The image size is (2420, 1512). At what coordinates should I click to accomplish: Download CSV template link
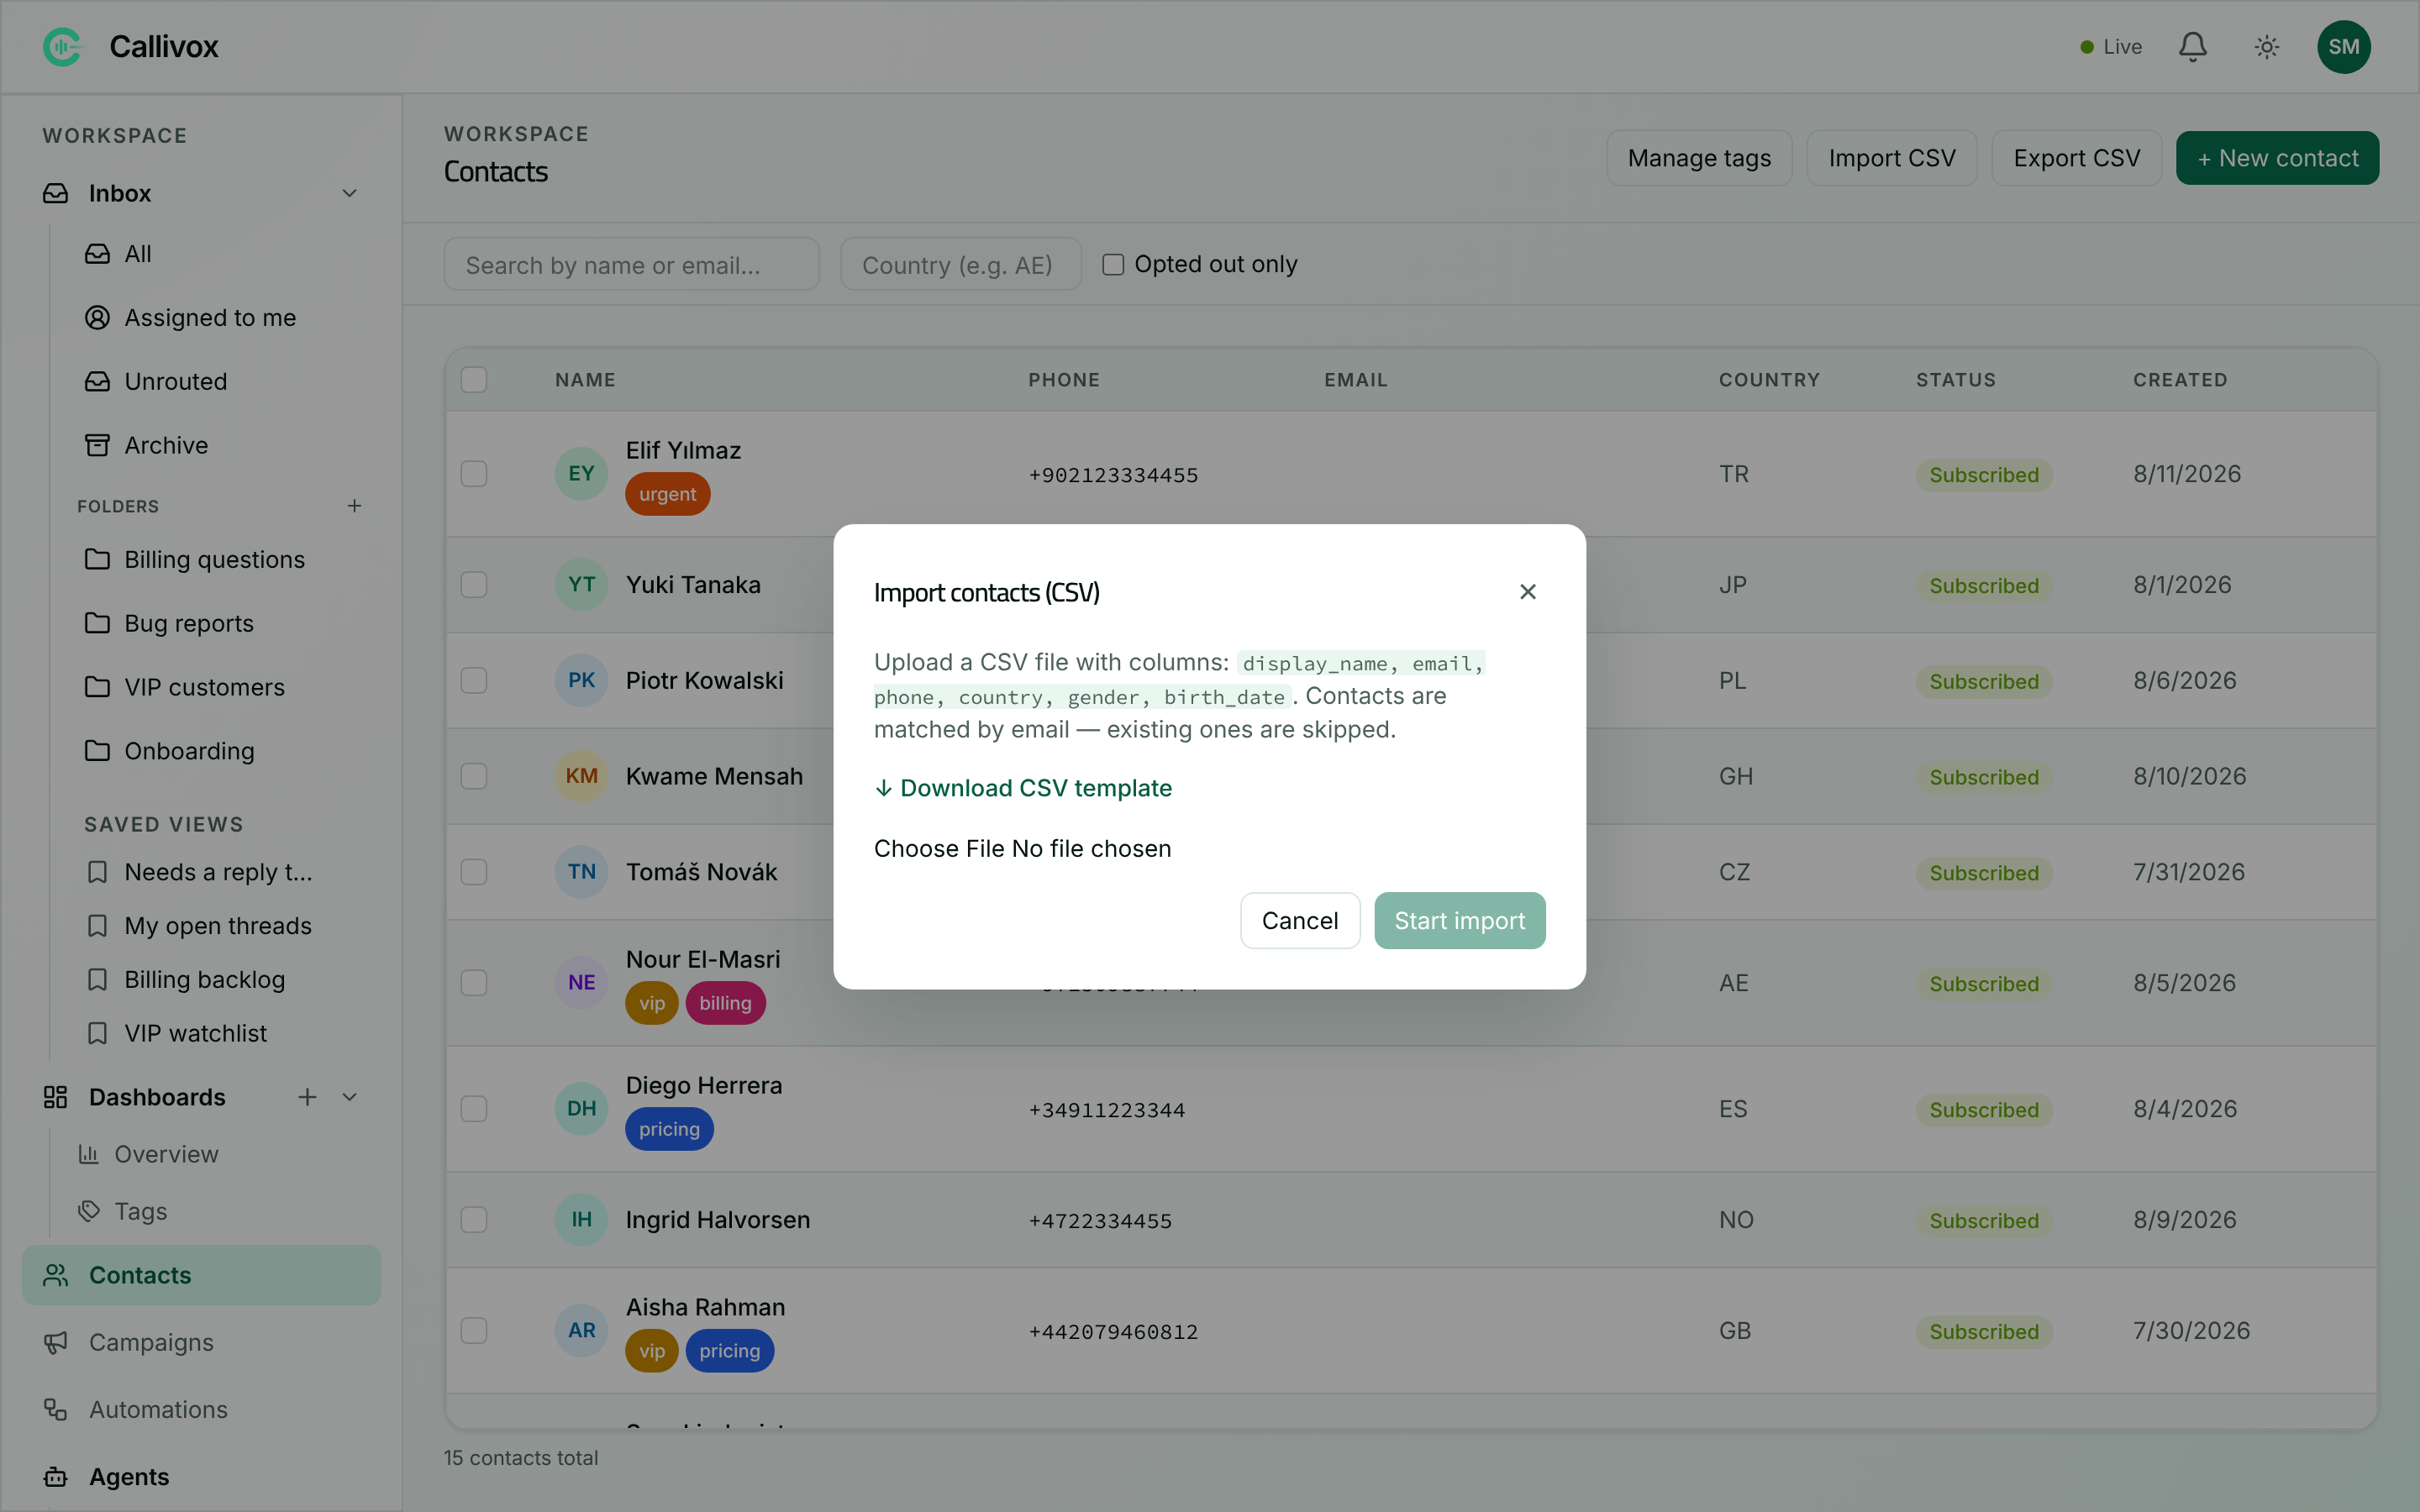coord(1023,788)
